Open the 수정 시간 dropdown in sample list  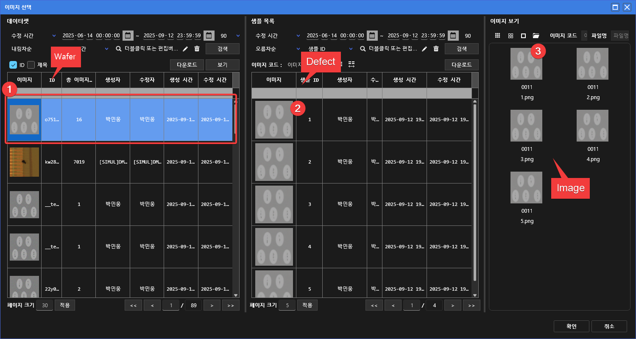[278, 36]
